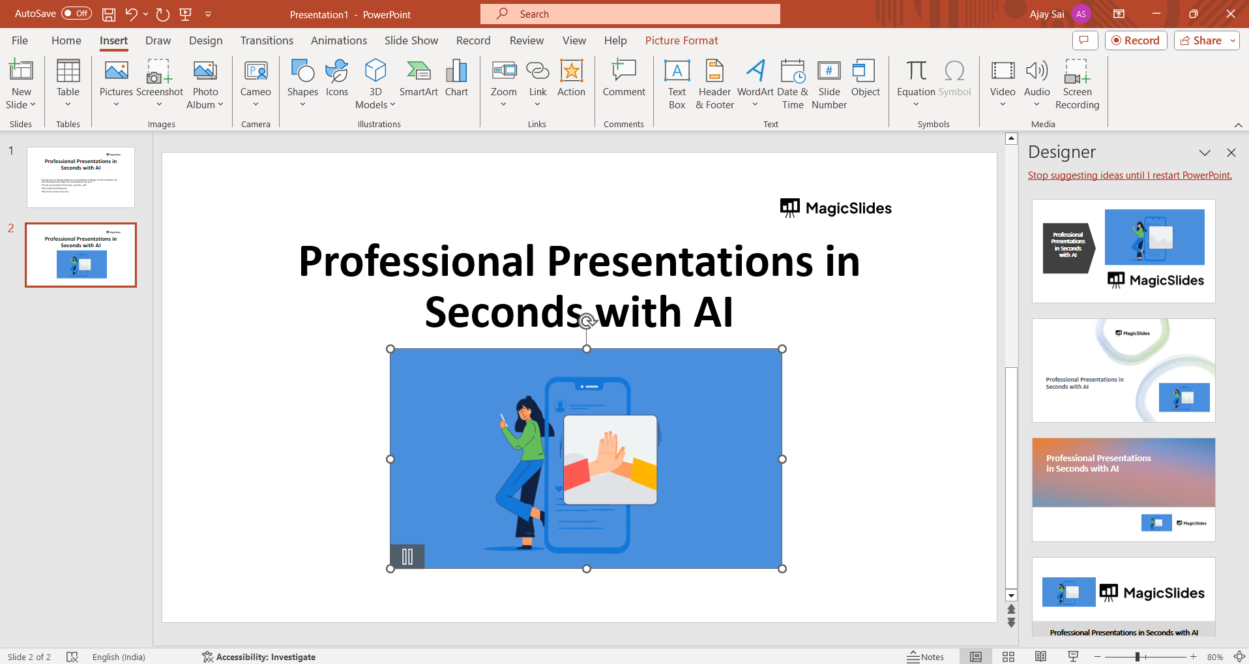
Task: Expand the Share button dropdown
Action: click(1233, 40)
